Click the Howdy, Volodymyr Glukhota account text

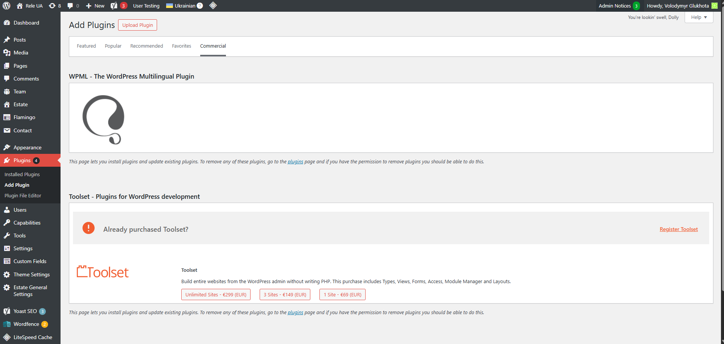point(678,6)
